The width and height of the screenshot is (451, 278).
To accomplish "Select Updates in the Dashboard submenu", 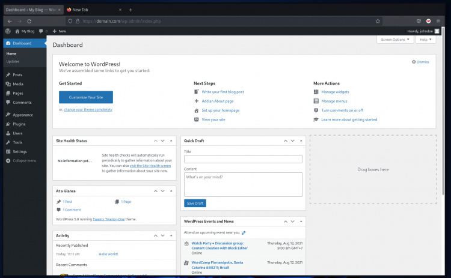I will pyautogui.click(x=13, y=62).
